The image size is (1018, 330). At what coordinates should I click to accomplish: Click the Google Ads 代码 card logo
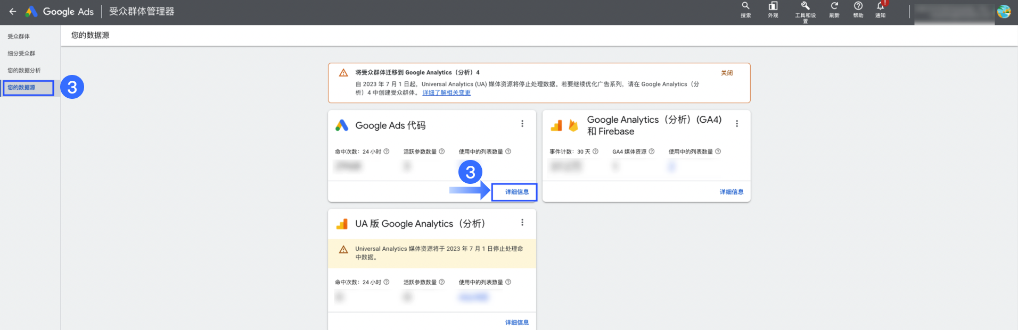(342, 125)
